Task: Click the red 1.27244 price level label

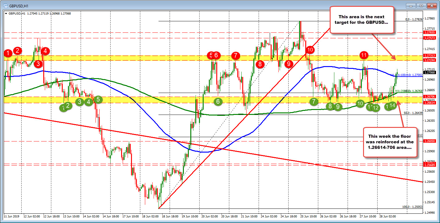Action: coord(429,60)
